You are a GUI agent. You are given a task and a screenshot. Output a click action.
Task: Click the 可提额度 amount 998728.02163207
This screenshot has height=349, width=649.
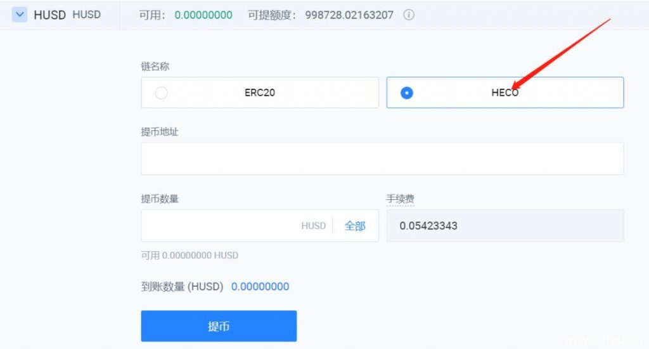point(350,15)
